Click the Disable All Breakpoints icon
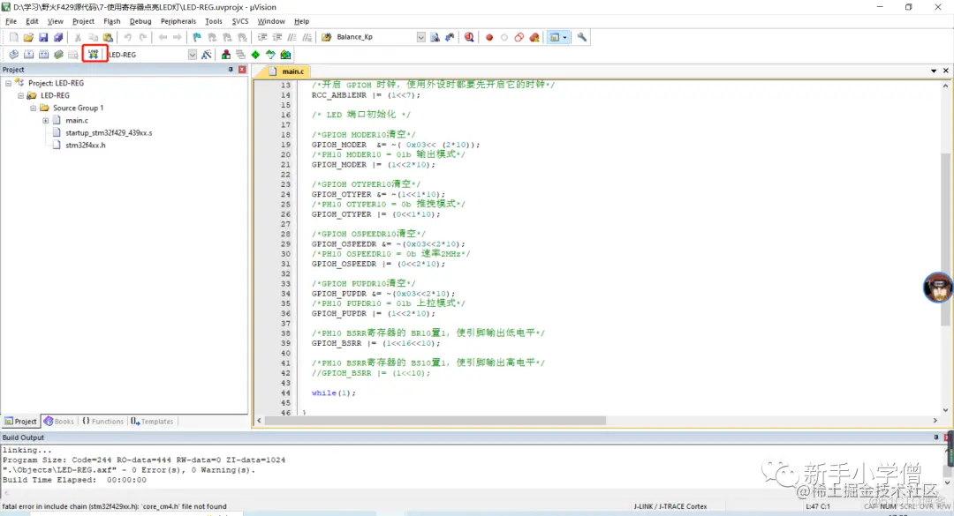The image size is (954, 516). (x=519, y=37)
